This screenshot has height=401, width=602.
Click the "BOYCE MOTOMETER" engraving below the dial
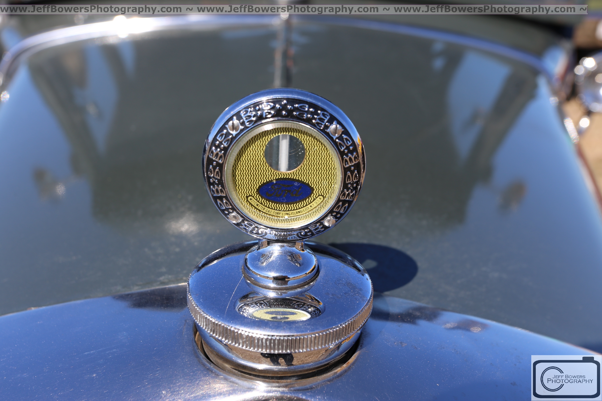point(283,236)
